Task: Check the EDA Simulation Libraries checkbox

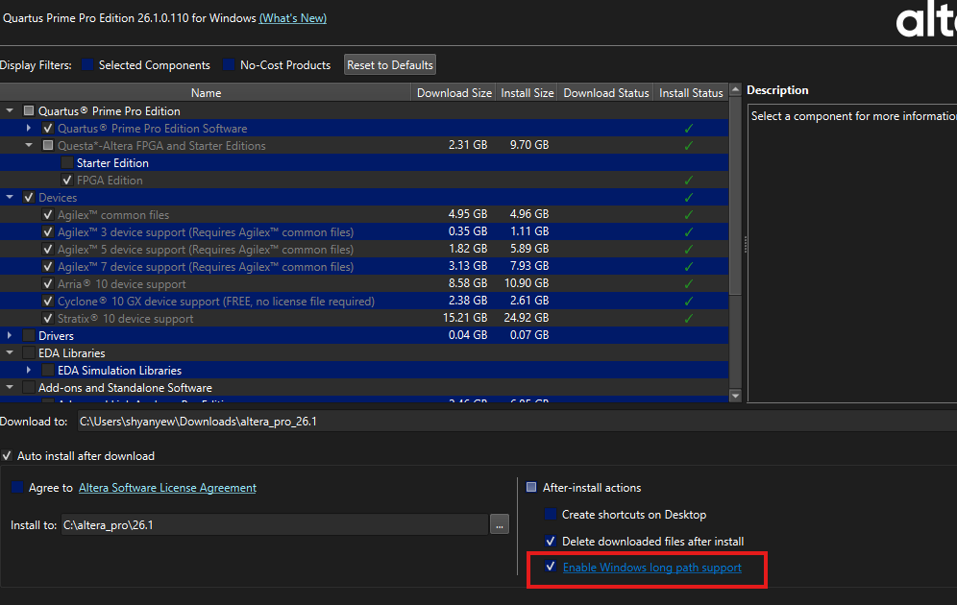Action: (48, 370)
